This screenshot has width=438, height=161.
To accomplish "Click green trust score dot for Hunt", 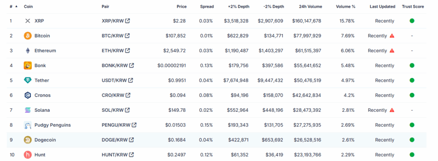I will pyautogui.click(x=412, y=155).
